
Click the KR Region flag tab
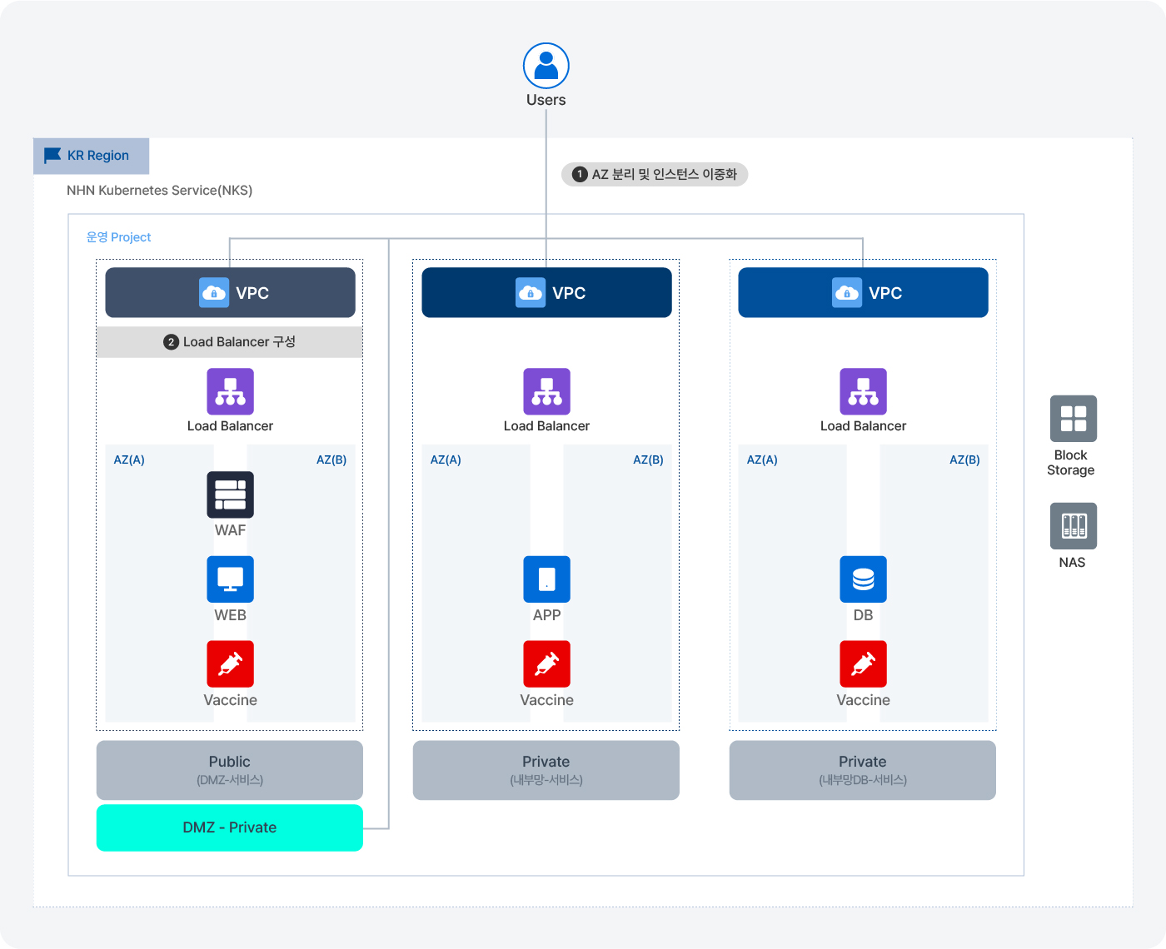[92, 156]
